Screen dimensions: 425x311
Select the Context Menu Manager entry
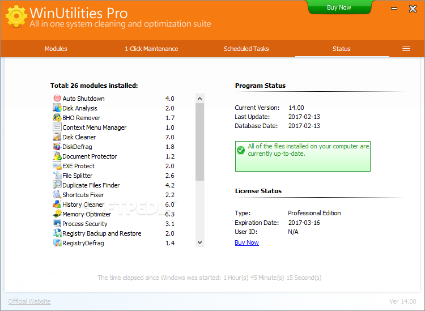[x=114, y=127]
